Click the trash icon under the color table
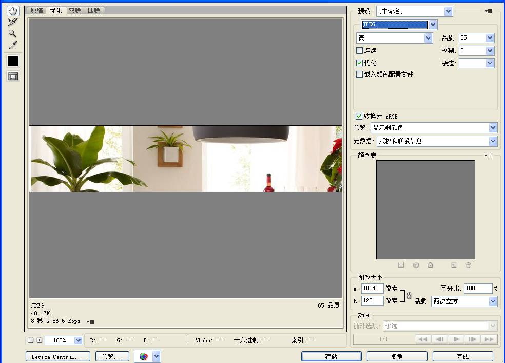The width and height of the screenshot is (505, 363). tap(468, 265)
